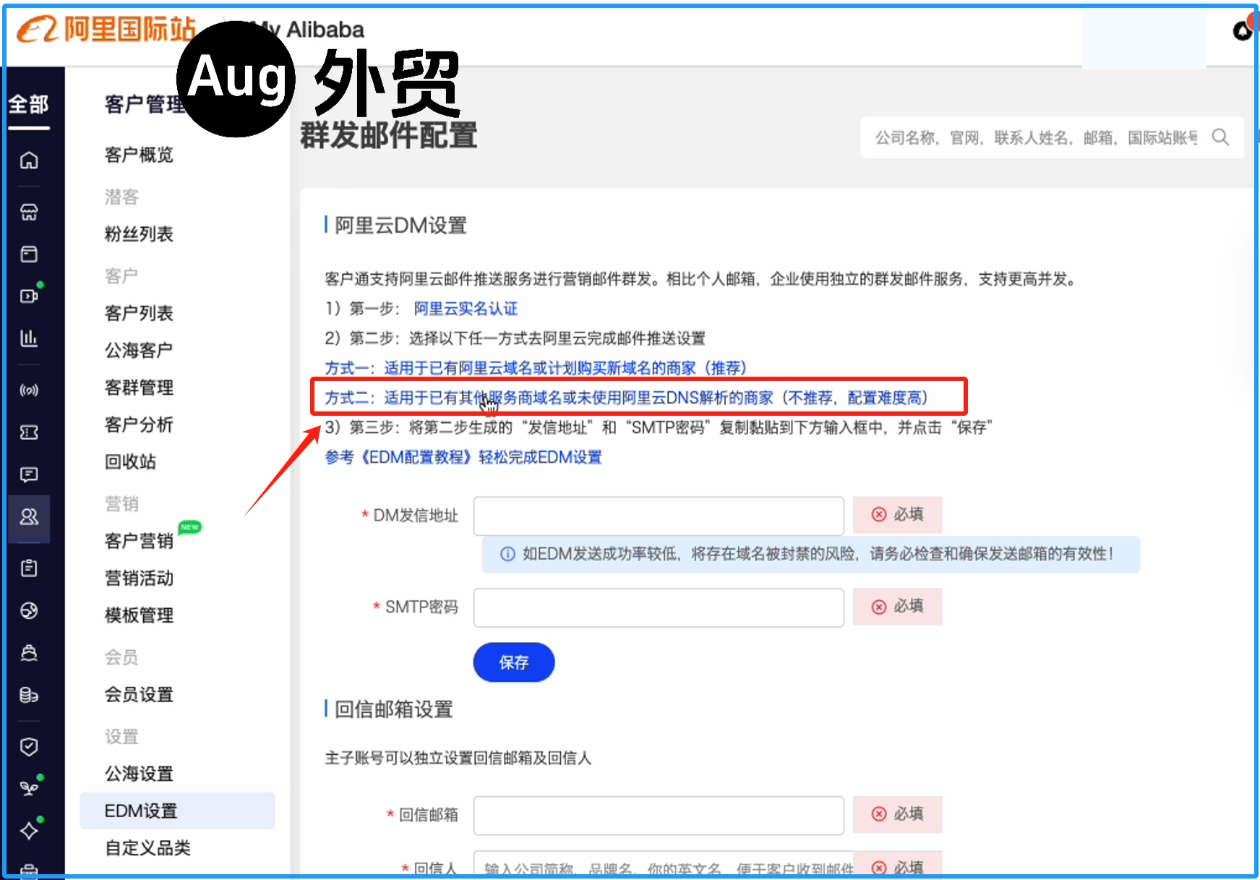Open the sparkle star icon in the sidebar
The width and height of the screenshot is (1260, 880).
(29, 831)
